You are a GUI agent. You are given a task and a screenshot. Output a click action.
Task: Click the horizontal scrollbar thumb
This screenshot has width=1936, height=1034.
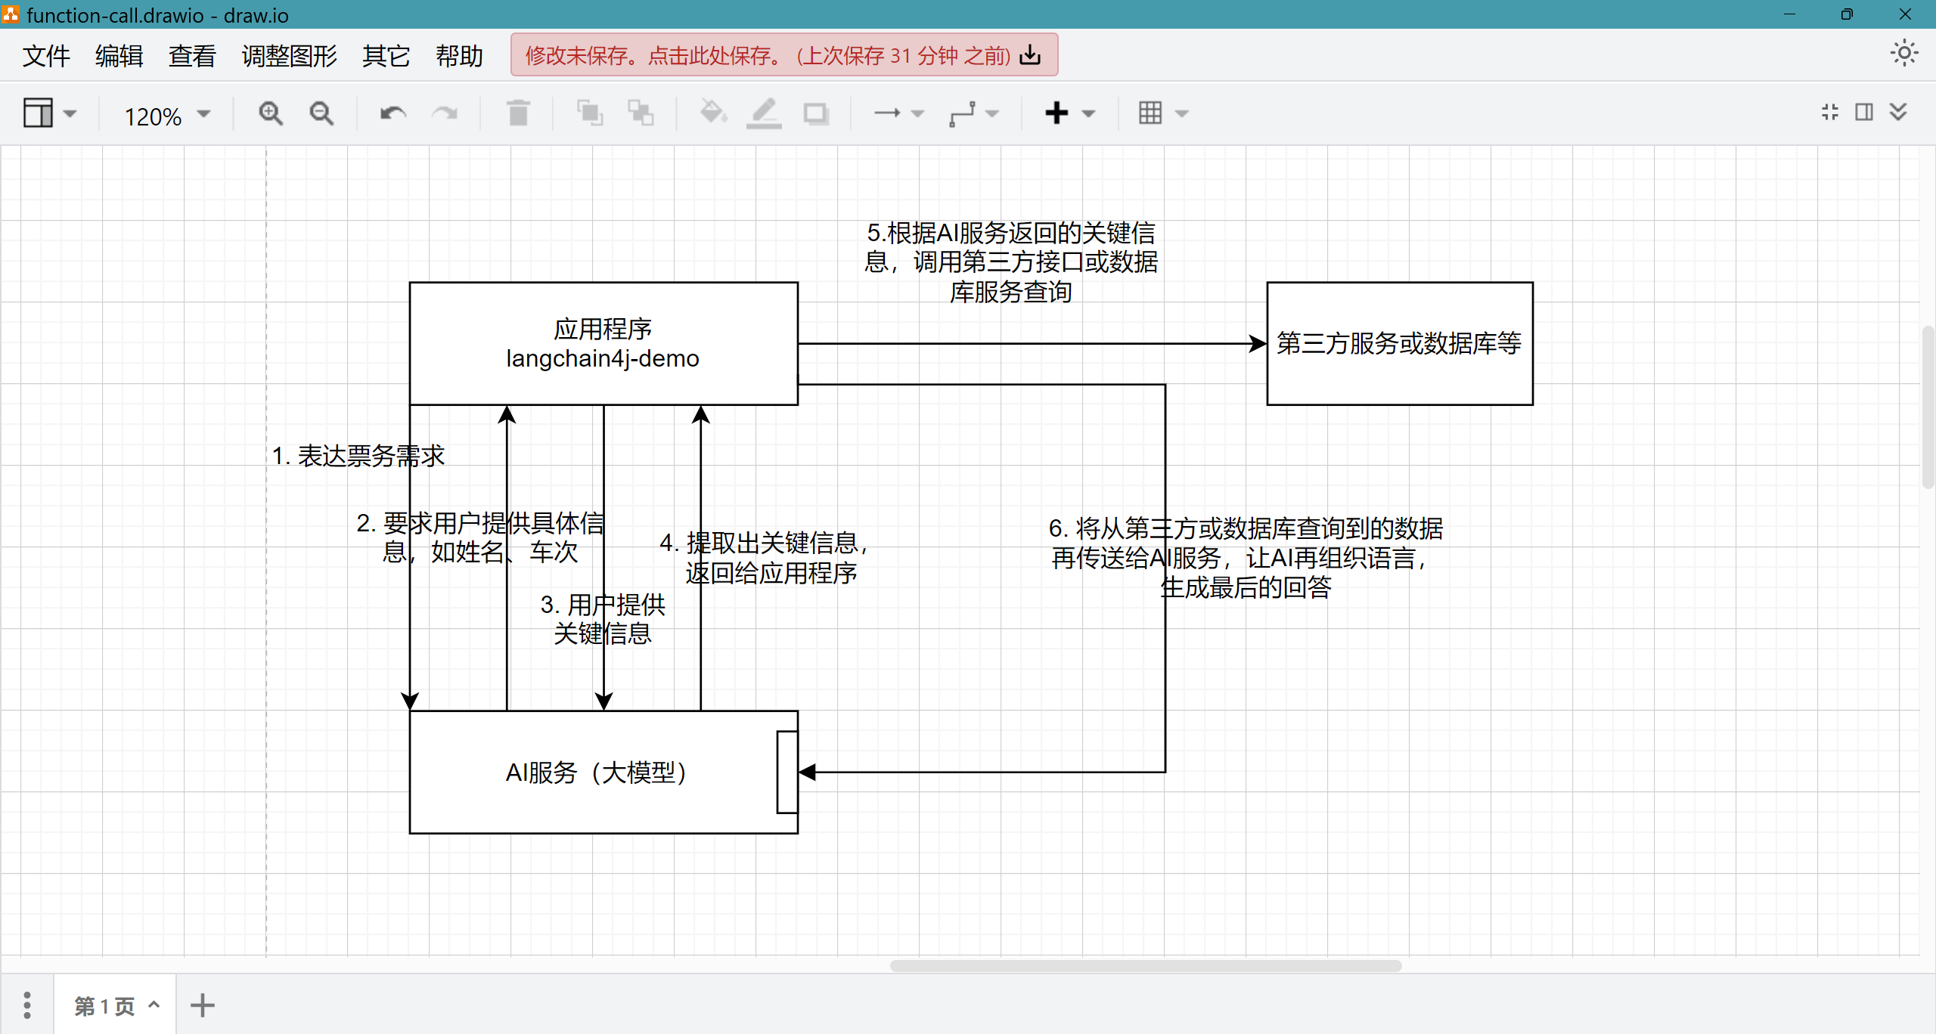1145,965
